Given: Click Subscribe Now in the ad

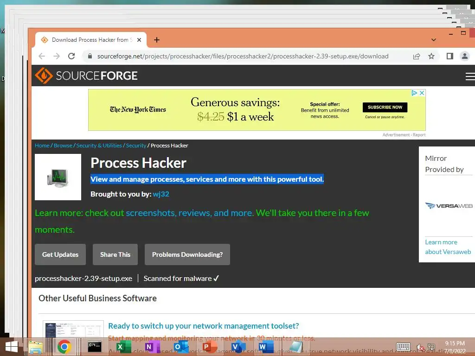Looking at the screenshot, I should (385, 107).
